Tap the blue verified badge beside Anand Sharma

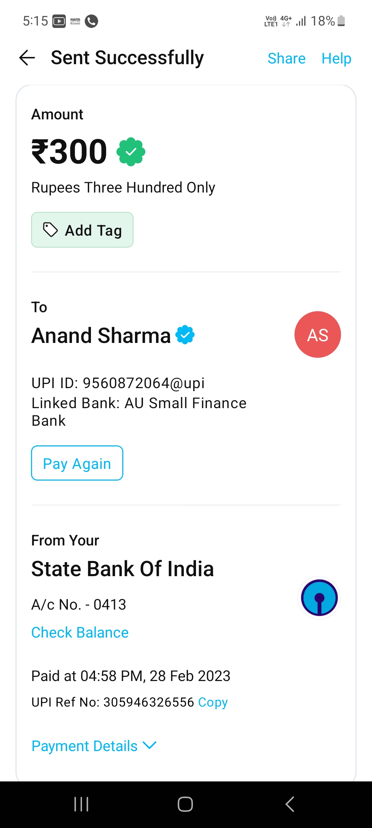tap(185, 335)
